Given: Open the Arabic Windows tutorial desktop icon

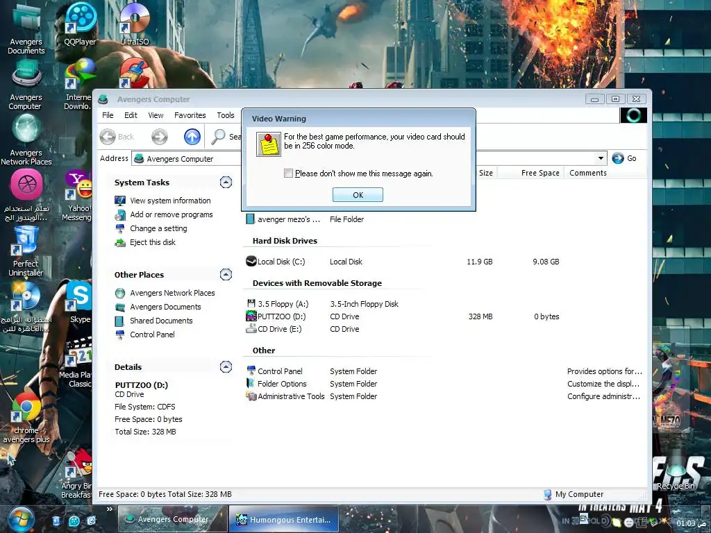Looking at the screenshot, I should [x=26, y=196].
